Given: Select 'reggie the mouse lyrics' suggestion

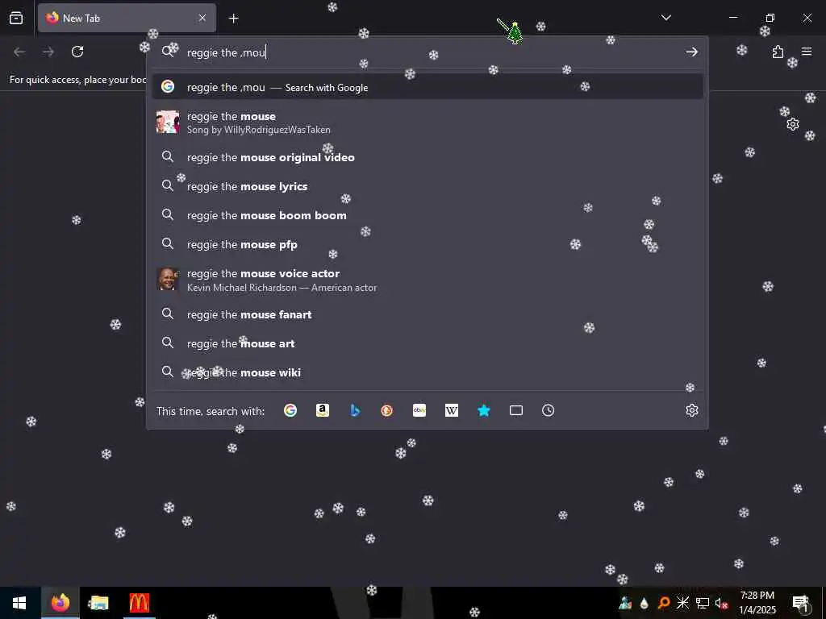Looking at the screenshot, I should pyautogui.click(x=428, y=186).
